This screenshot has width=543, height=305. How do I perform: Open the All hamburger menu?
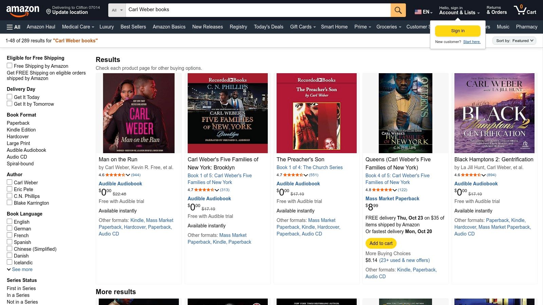pos(14,27)
